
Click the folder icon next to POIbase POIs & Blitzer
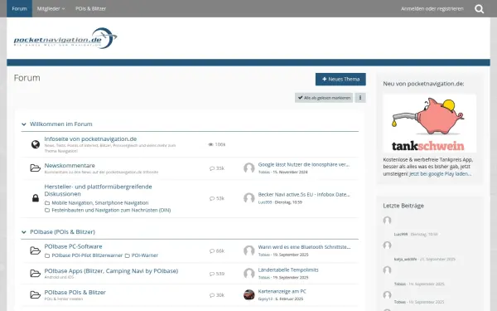coord(35,294)
